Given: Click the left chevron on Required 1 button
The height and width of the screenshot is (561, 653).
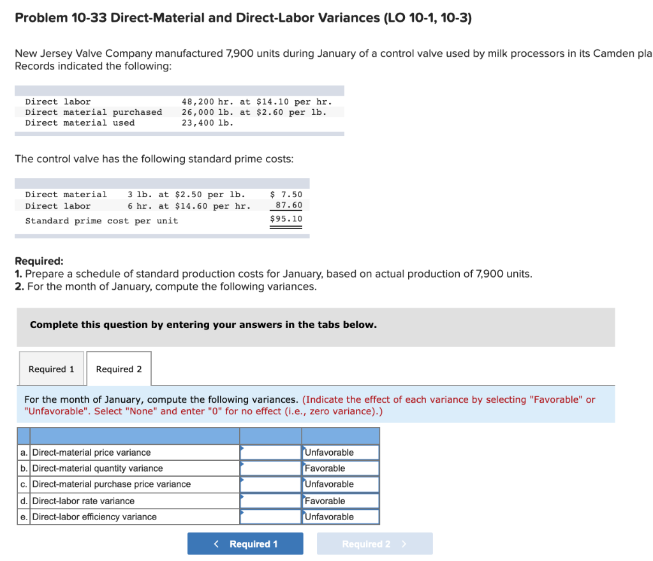Looking at the screenshot, I should [x=216, y=544].
